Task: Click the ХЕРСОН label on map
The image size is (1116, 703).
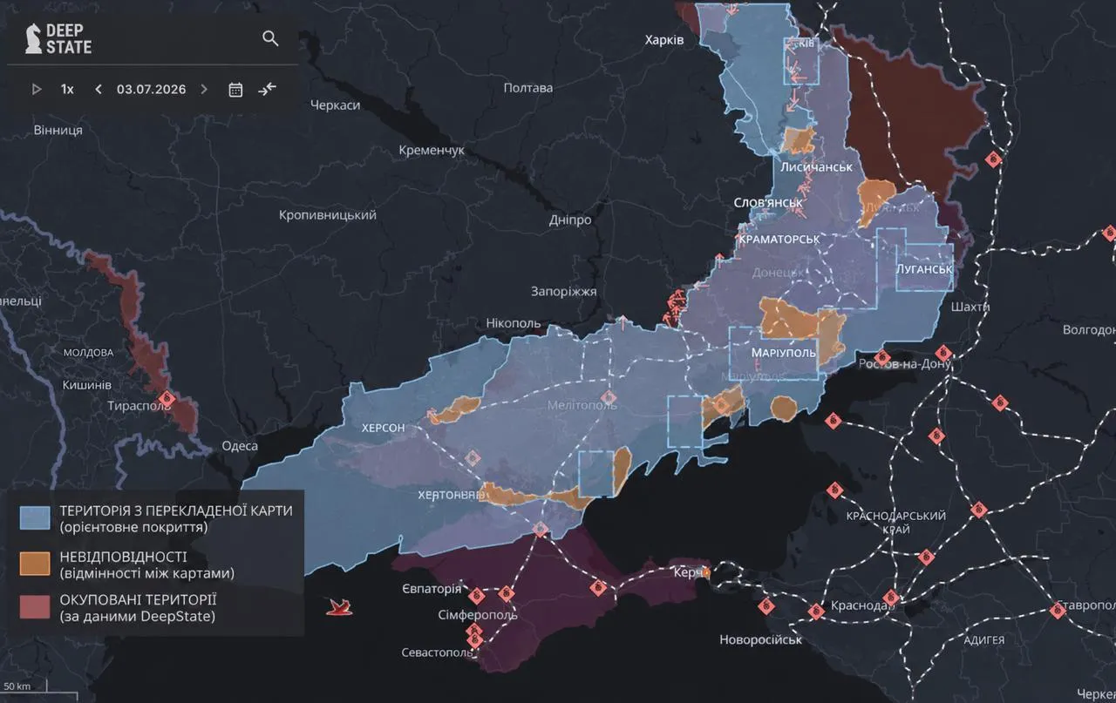Action: [384, 429]
